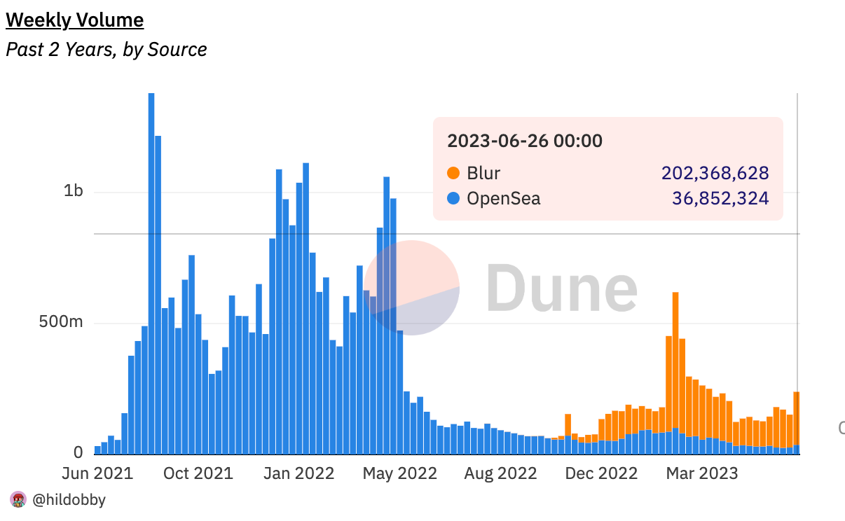Click the Dec 2022 x-axis label
This screenshot has width=845, height=521.
pos(600,473)
